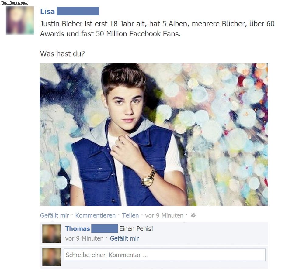Enlarge the posted photo of the man in a blue vest
292x274 pixels.
click(x=154, y=135)
